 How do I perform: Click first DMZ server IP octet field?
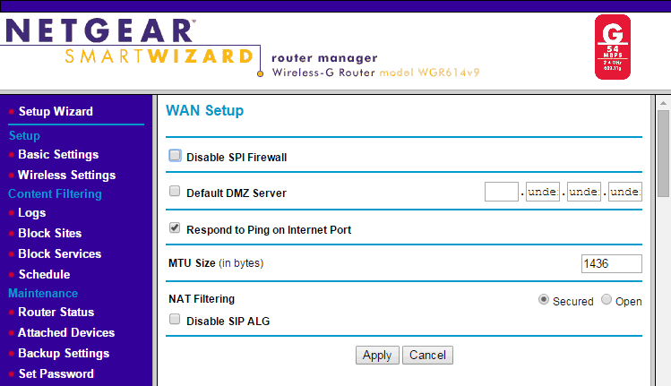click(502, 192)
